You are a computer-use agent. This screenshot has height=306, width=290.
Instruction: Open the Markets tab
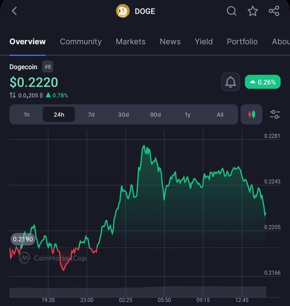[x=130, y=42]
